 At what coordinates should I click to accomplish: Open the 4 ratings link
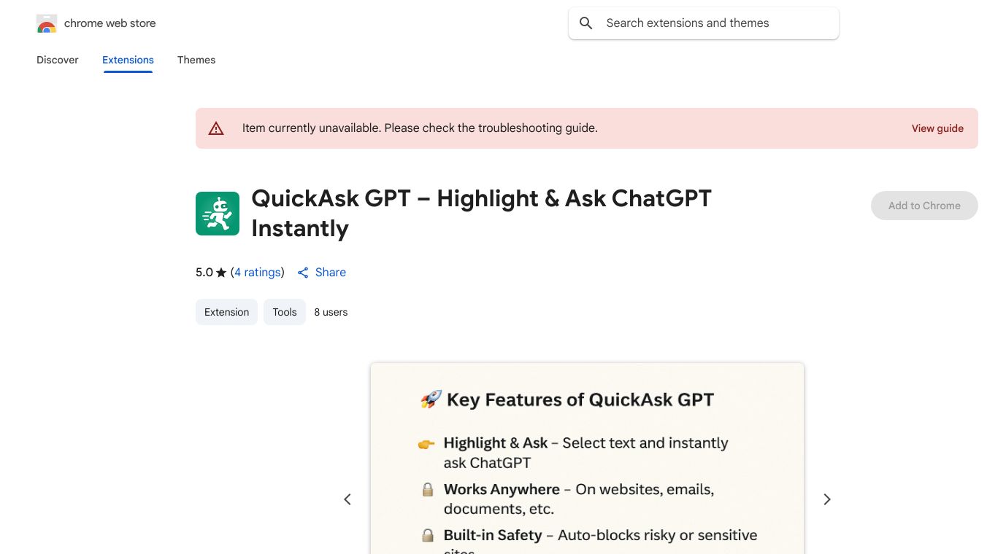[258, 273]
